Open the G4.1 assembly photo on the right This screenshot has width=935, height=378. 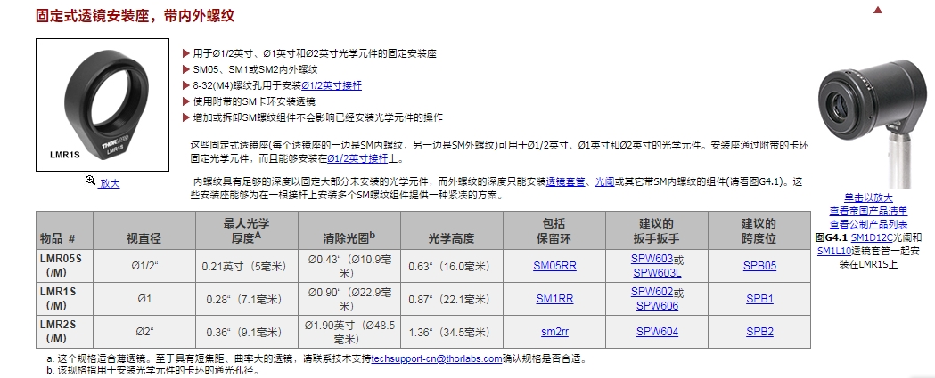(873, 124)
